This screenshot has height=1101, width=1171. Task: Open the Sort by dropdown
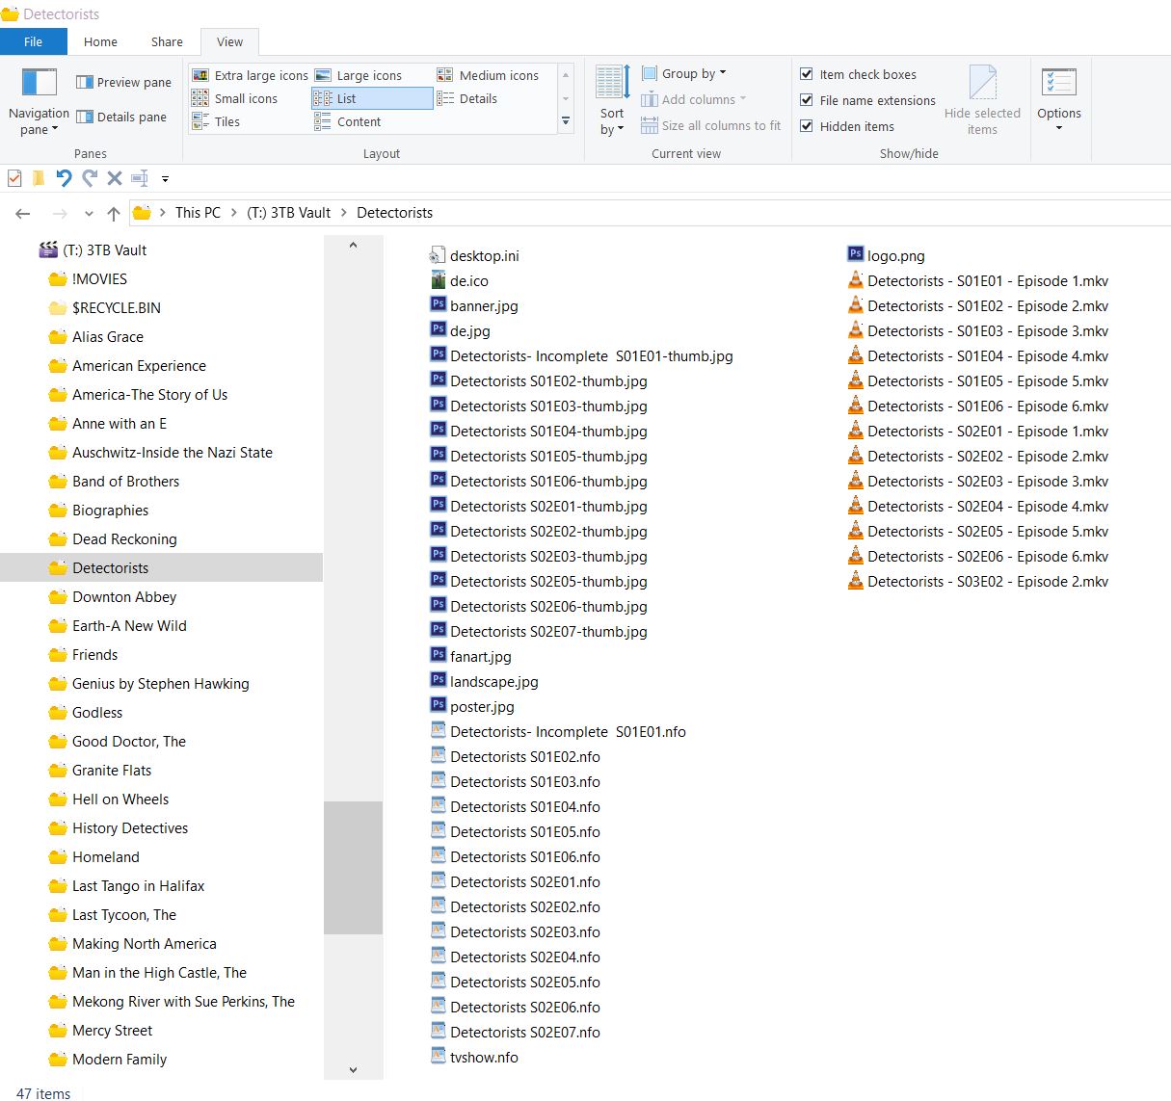point(611,99)
